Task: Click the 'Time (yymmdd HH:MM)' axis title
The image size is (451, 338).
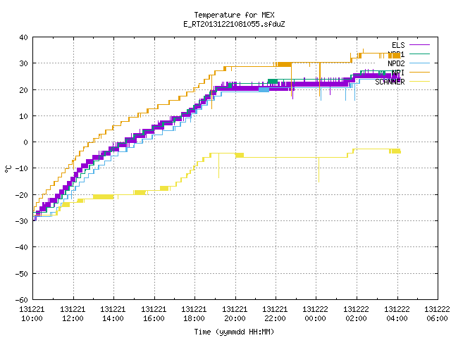Action: tap(234, 332)
